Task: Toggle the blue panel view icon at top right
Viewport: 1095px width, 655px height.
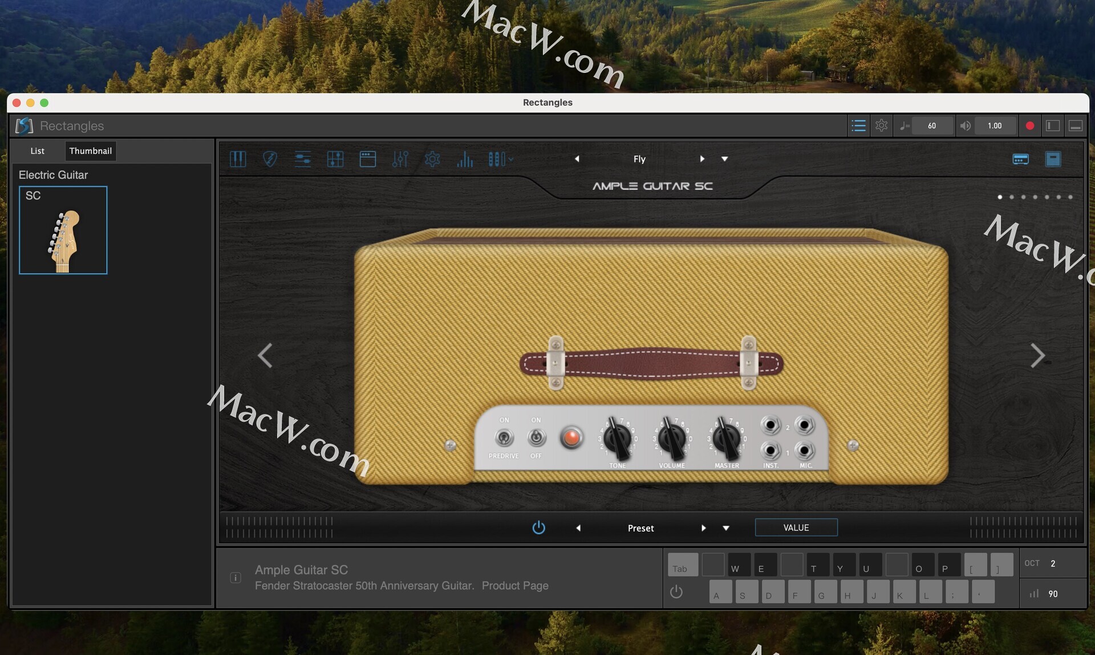Action: pyautogui.click(x=1053, y=159)
